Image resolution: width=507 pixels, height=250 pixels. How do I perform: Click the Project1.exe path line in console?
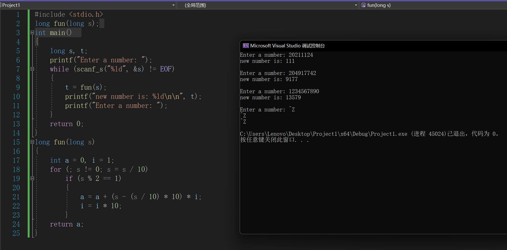[370, 134]
